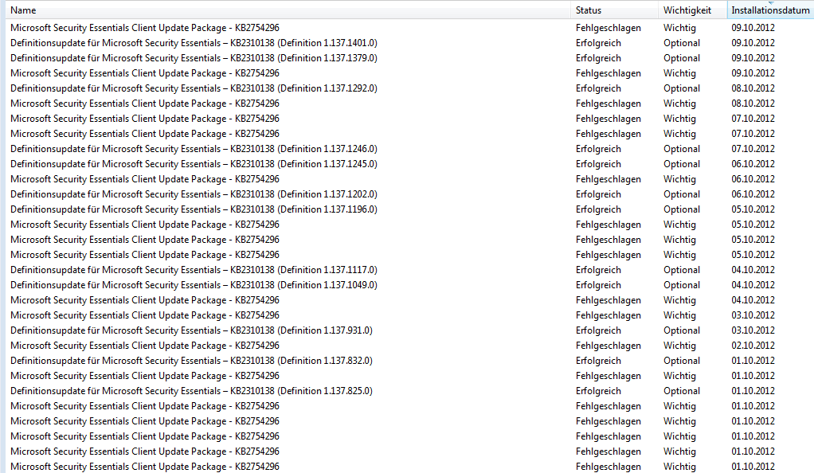The image size is (814, 473).
Task: Click the Definition 1.137.1196.0 update name
Action: click(x=194, y=209)
